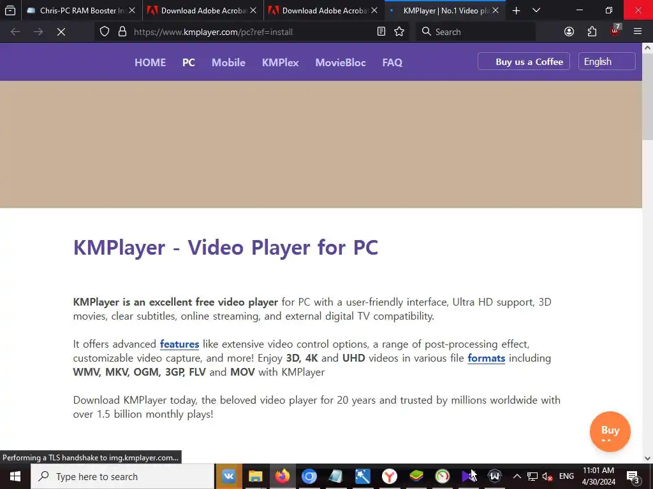
Task: Expand the list all tabs dropdown arrow
Action: [536, 10]
